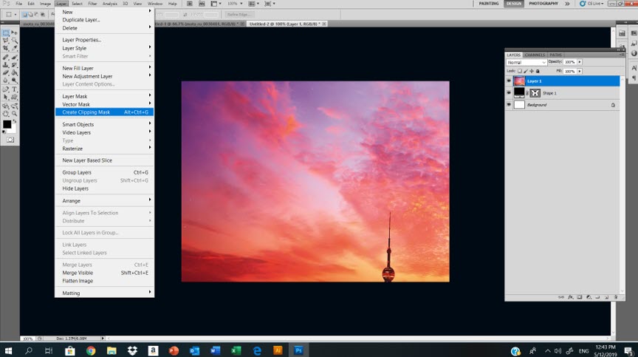Choose Create Clipping Mask menu item
Screen dimensions: 638x357
(105, 112)
